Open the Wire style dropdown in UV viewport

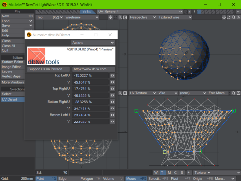click(167, 93)
